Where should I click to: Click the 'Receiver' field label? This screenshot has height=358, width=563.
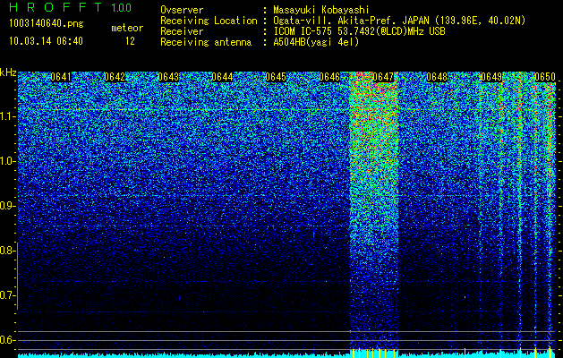pos(182,31)
